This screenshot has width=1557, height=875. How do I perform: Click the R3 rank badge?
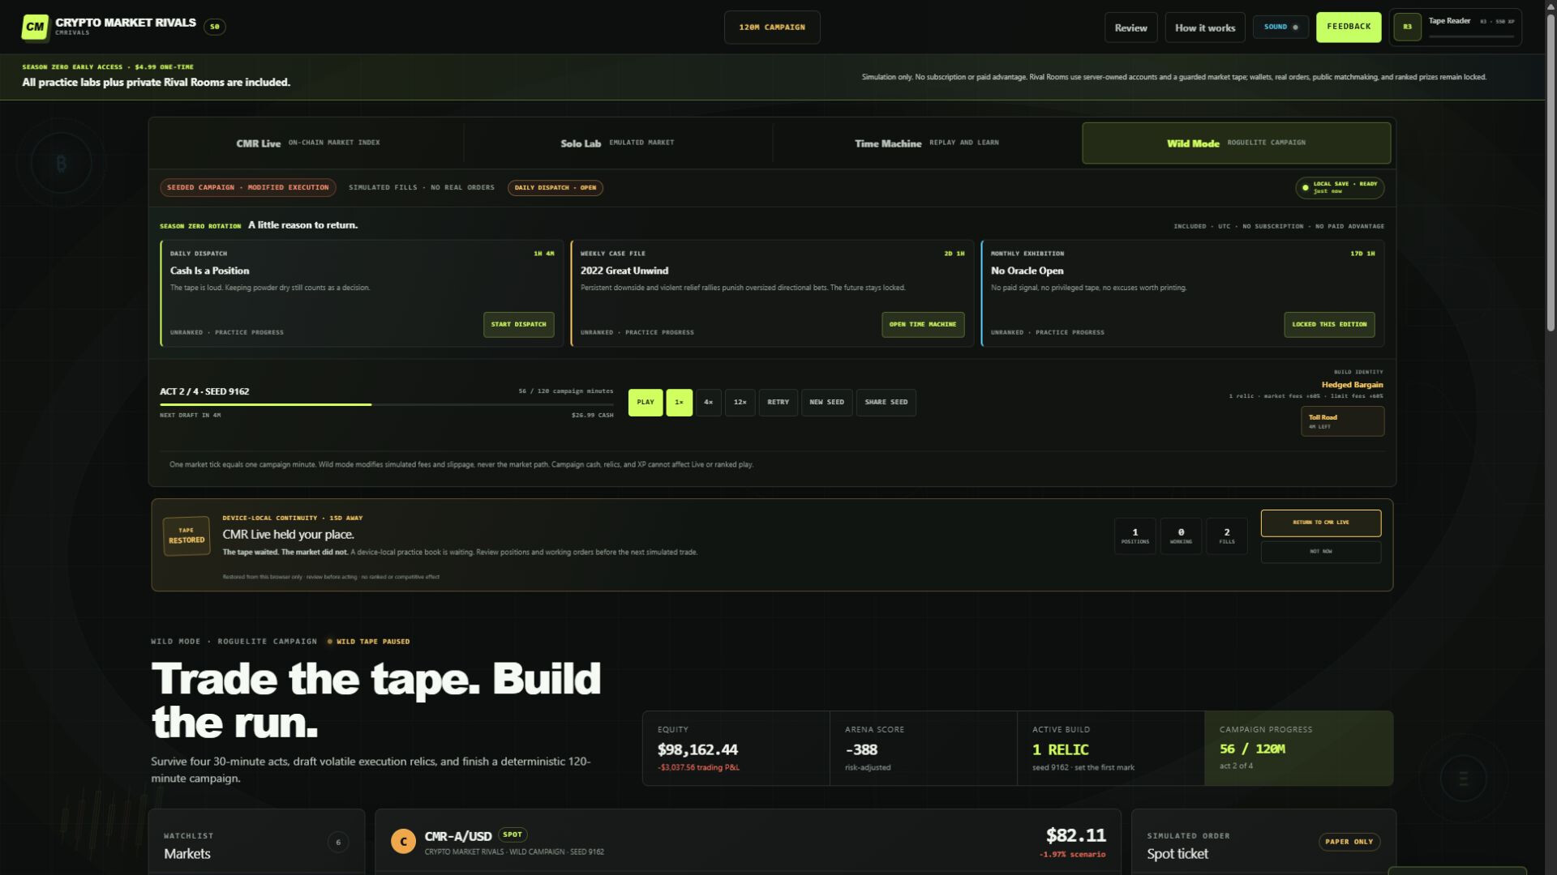(1407, 27)
